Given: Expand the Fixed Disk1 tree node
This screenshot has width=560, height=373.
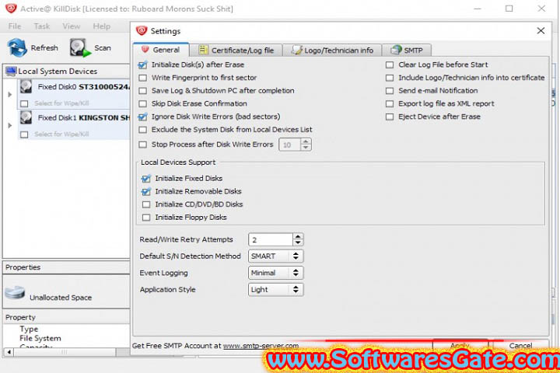Looking at the screenshot, I should click(9, 126).
